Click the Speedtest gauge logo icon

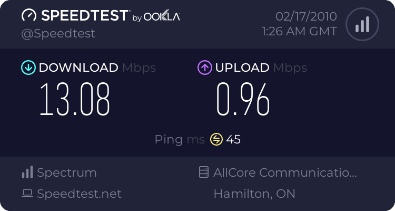29,16
